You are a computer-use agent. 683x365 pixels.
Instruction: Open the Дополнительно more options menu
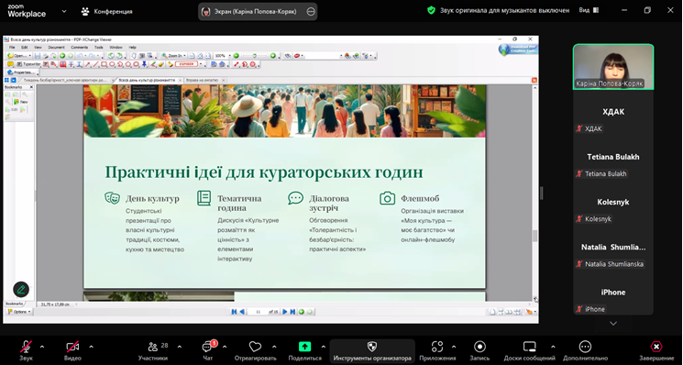tap(585, 350)
